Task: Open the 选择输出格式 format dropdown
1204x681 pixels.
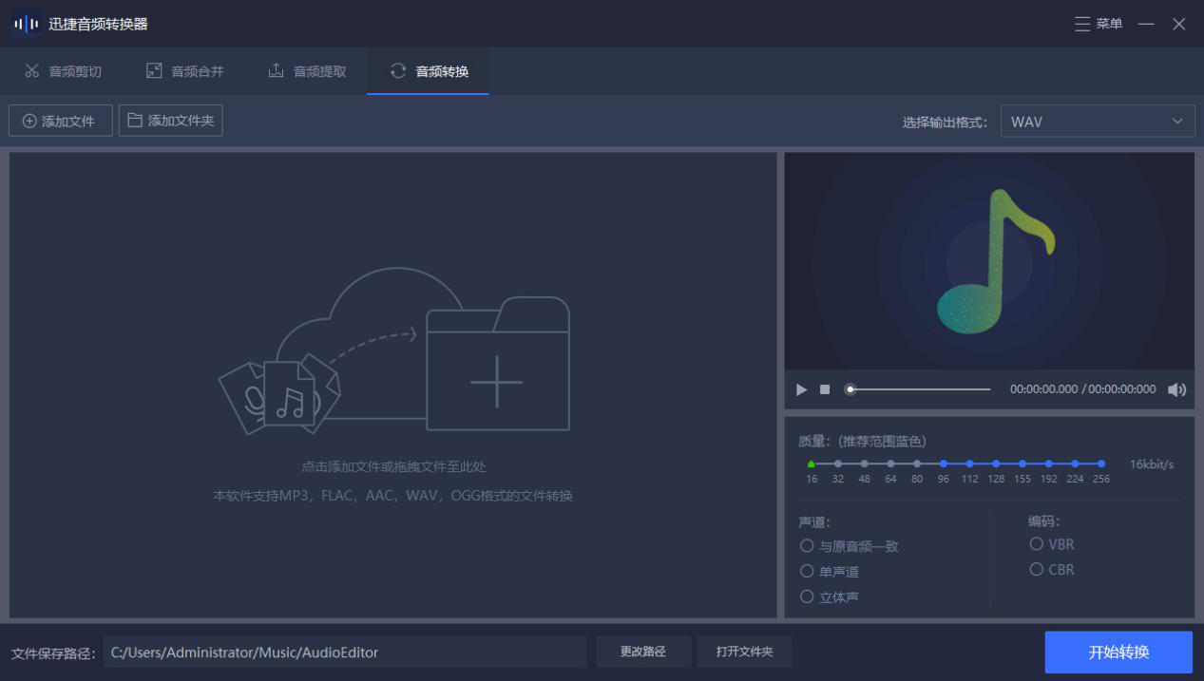Action: [x=1098, y=121]
